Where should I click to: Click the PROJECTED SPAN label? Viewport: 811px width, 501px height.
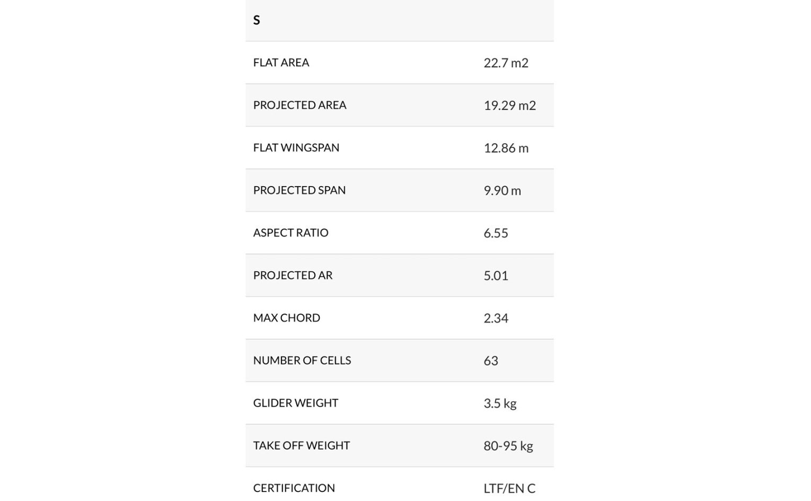(x=299, y=190)
